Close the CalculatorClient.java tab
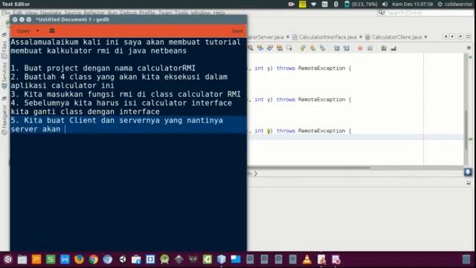Image resolution: width=476 pixels, height=268 pixels. click(x=425, y=36)
